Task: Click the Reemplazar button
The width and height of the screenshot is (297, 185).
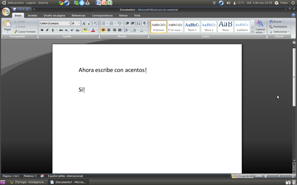Action: 278,27
